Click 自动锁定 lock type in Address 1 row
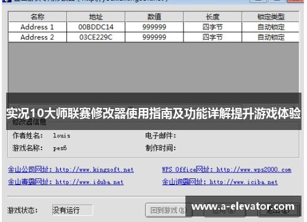 tap(271, 27)
